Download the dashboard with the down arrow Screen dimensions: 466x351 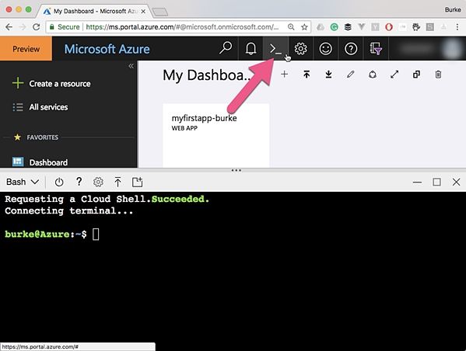[328, 75]
